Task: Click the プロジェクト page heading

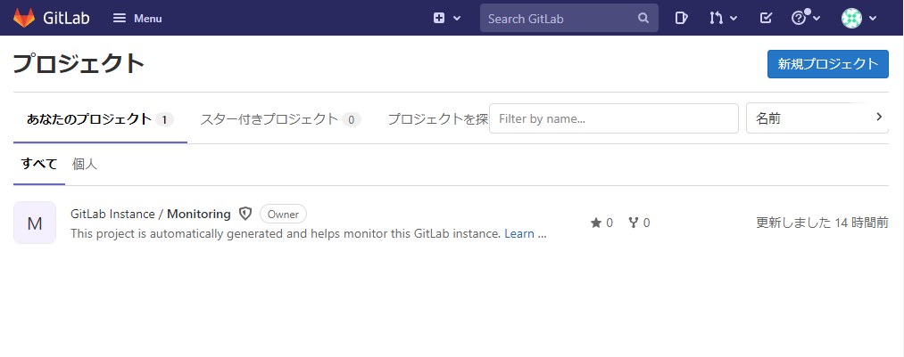Action: pyautogui.click(x=79, y=63)
